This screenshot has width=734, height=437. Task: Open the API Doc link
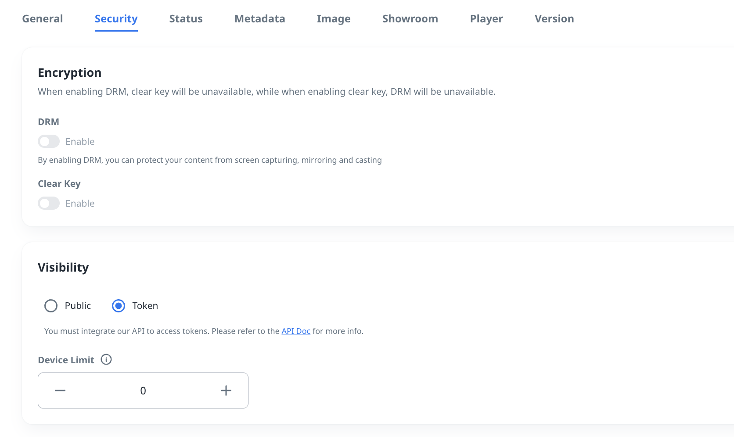(295, 331)
